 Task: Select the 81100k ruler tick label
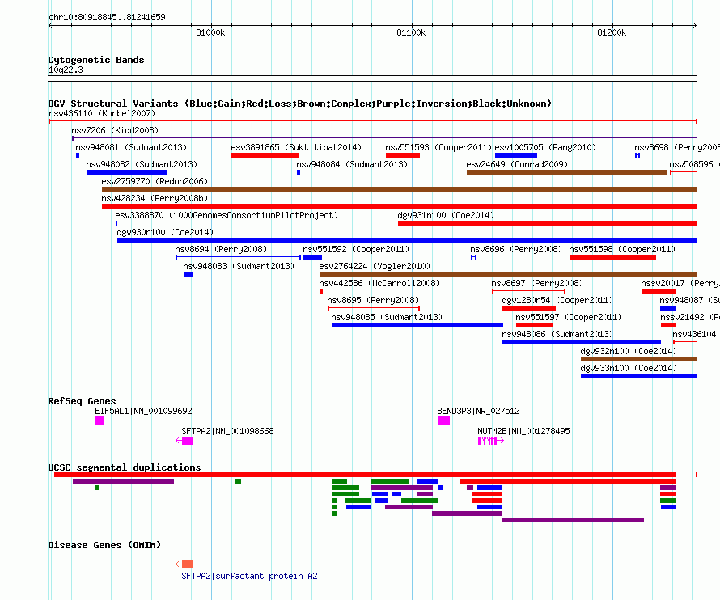coord(411,32)
